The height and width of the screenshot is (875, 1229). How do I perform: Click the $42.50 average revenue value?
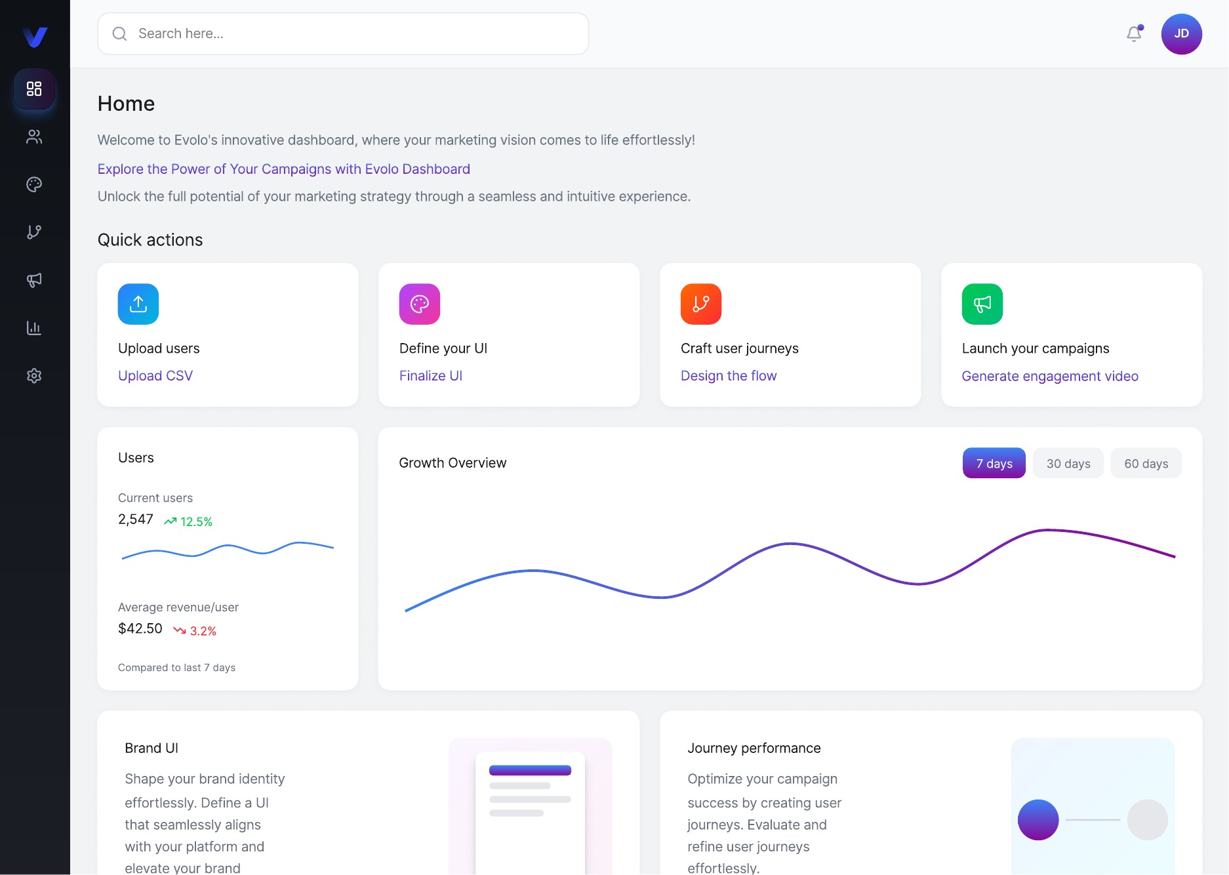pos(140,628)
